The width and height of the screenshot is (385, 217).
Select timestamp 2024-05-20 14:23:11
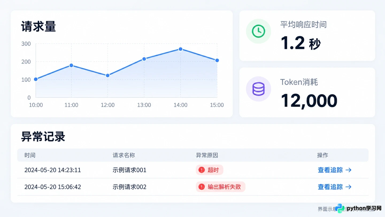(x=53, y=170)
